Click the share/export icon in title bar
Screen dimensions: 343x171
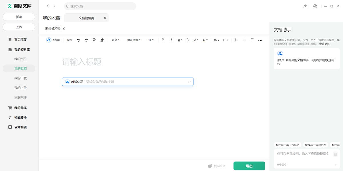[305, 6]
